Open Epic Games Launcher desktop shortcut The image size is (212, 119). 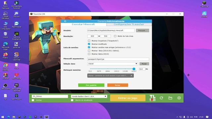(x=17, y=87)
